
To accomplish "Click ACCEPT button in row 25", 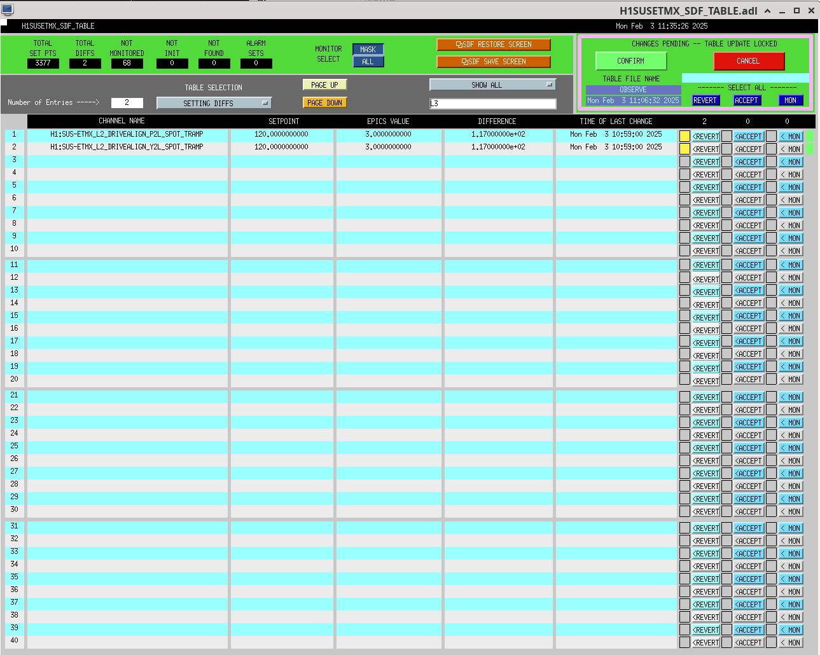I will click(749, 448).
